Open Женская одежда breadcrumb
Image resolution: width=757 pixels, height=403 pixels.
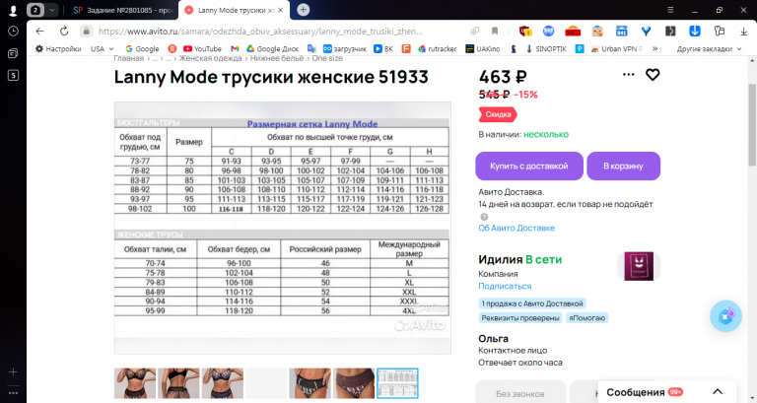[211, 58]
